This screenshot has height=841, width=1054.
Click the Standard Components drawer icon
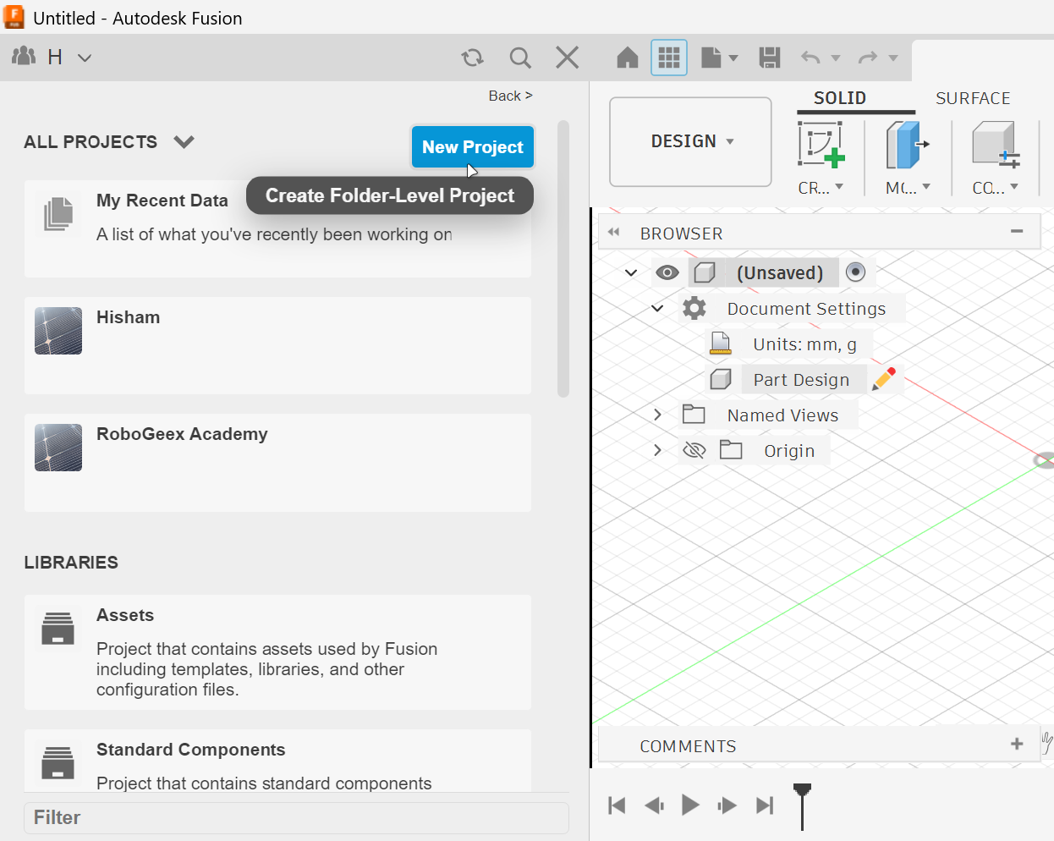(x=58, y=763)
